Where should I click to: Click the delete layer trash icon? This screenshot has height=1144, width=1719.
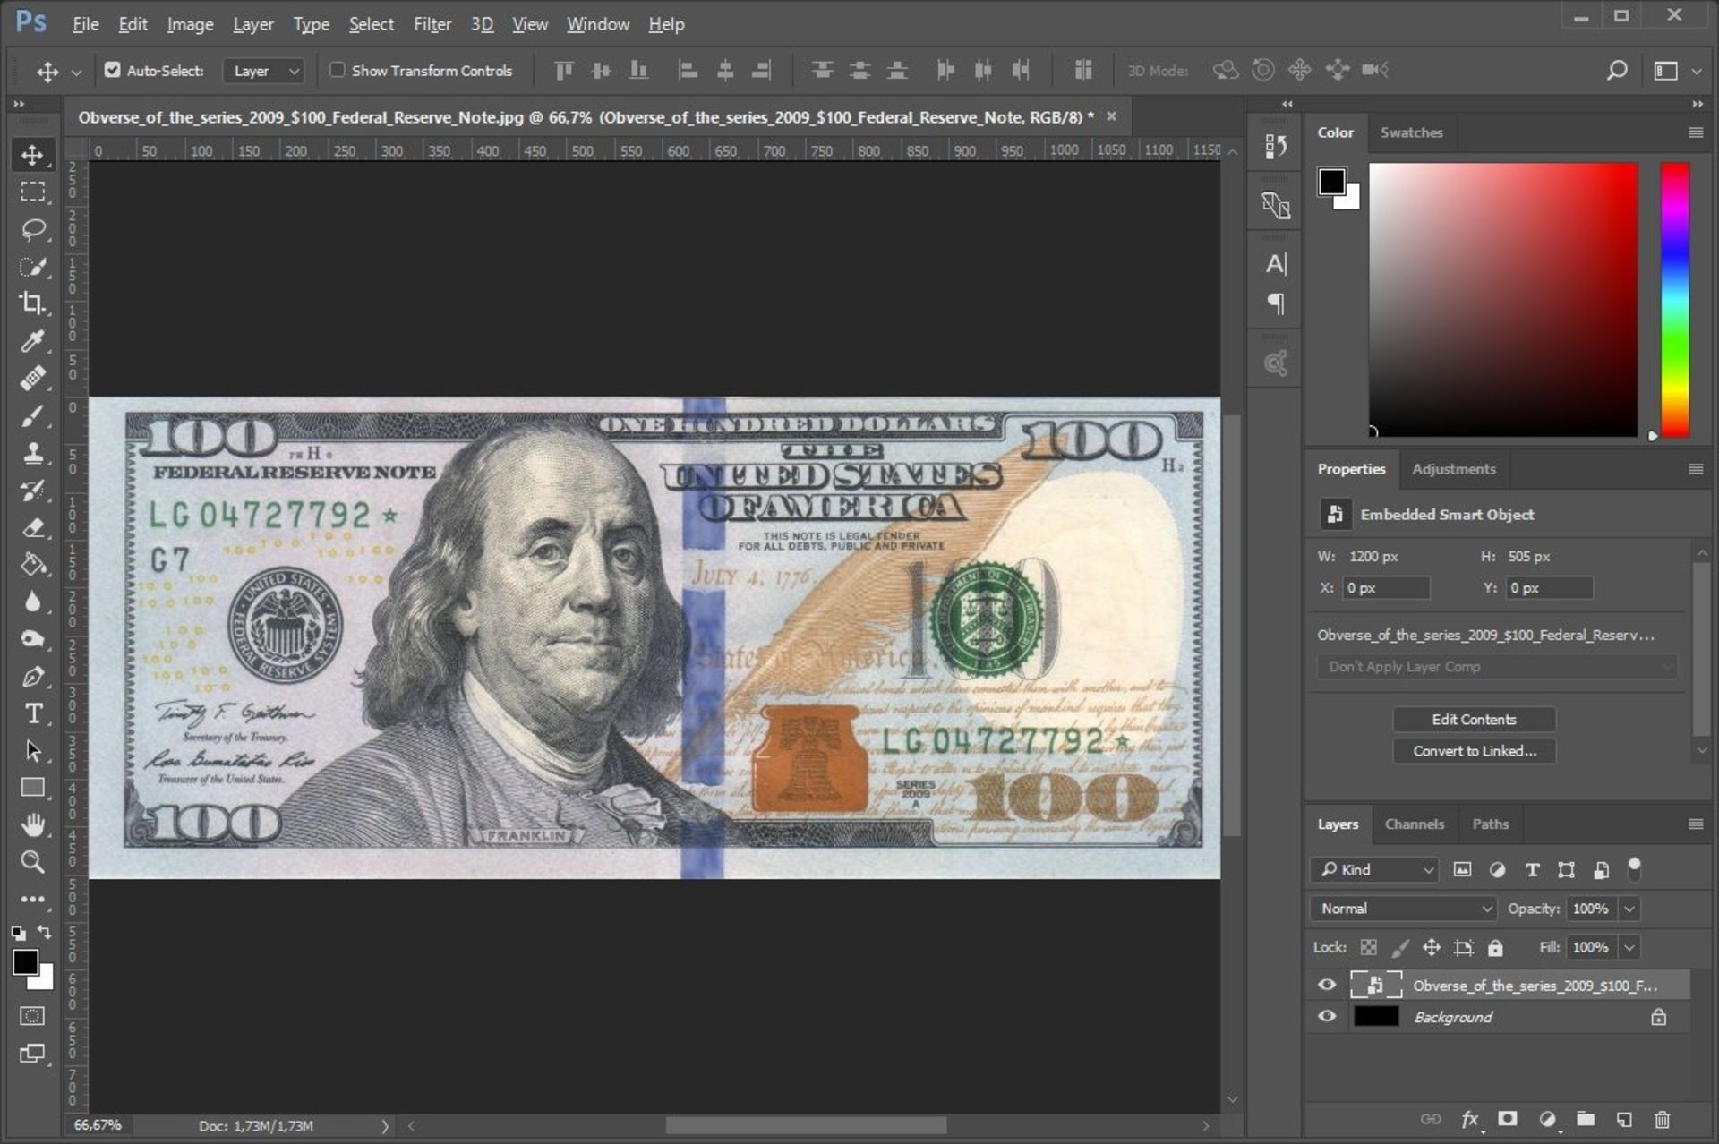pos(1662,1119)
